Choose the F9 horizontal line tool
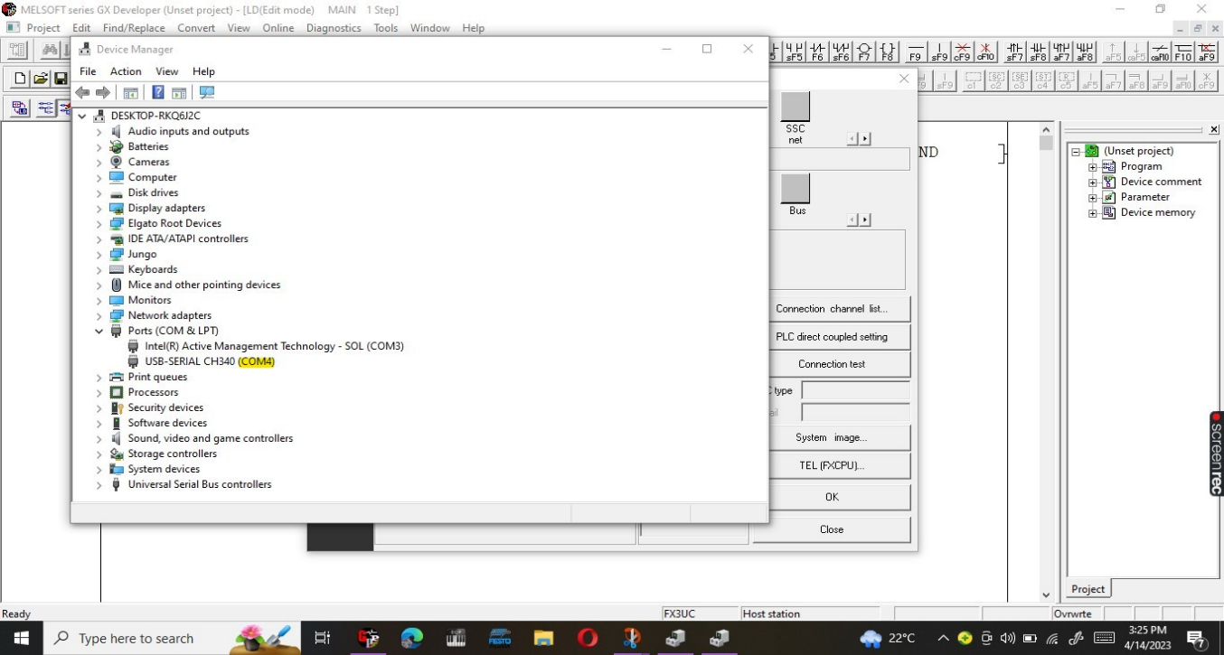This screenshot has height=655, width=1224. coord(915,51)
